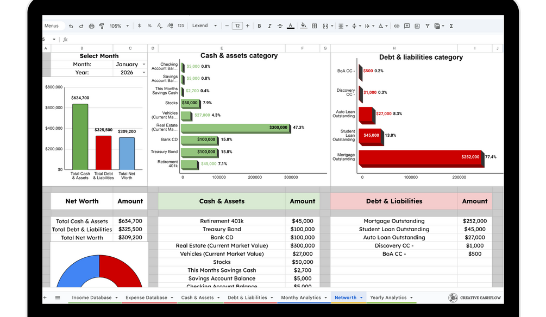Open the text color picker
546x317 pixels.
coord(291,26)
